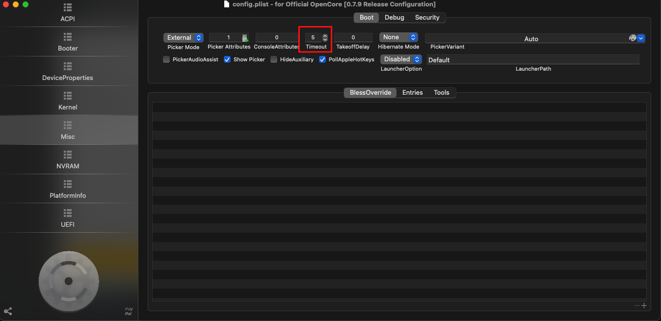This screenshot has width=661, height=321.
Task: Click the TakeoffDelay label
Action: 353,47
